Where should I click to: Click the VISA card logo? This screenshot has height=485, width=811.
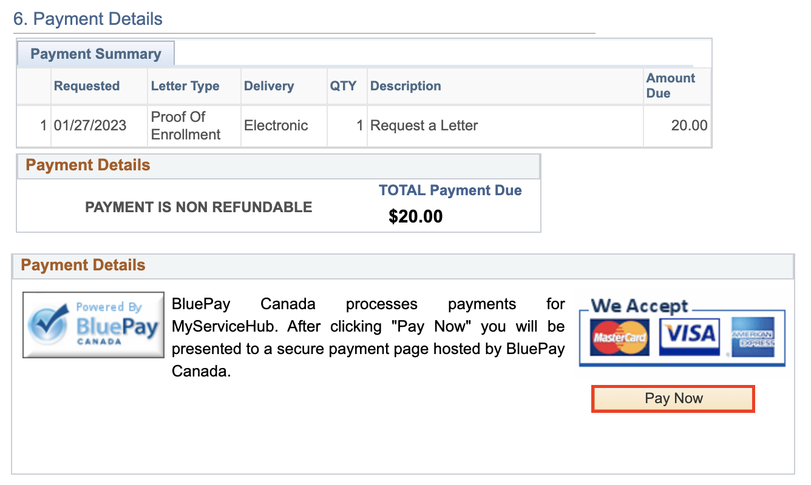tap(689, 335)
